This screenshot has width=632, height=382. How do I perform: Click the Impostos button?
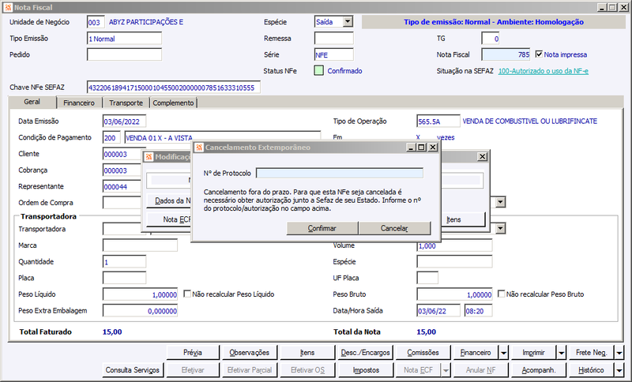[x=366, y=370]
